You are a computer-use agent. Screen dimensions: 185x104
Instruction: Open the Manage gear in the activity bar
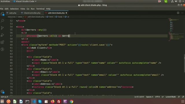[3, 92]
